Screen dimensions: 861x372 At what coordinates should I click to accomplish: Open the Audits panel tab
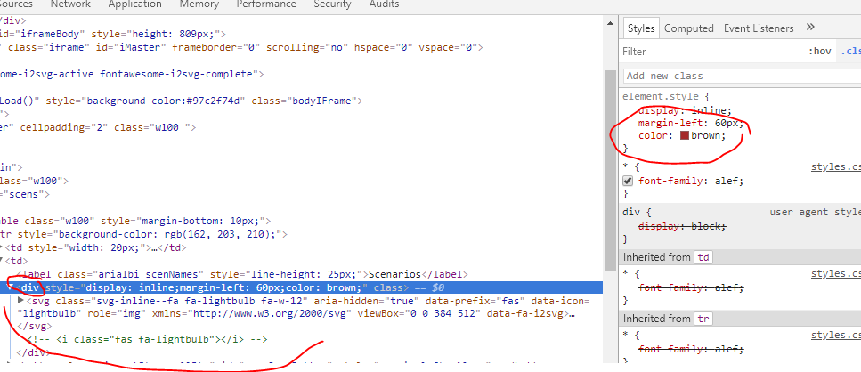[x=384, y=4]
